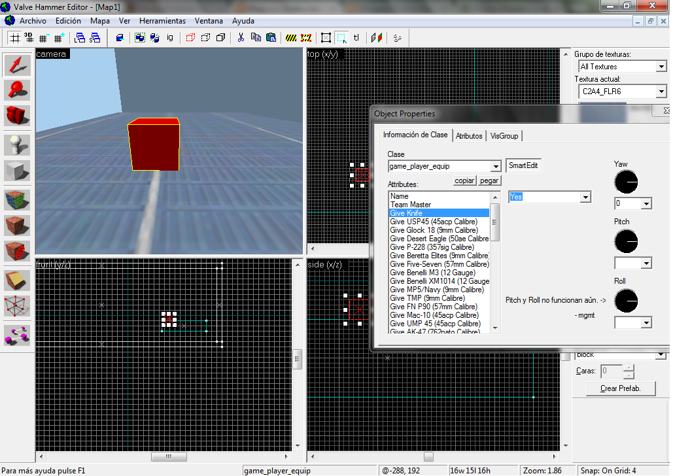Switch to the Atributos tab
673x476 pixels.
(x=469, y=135)
